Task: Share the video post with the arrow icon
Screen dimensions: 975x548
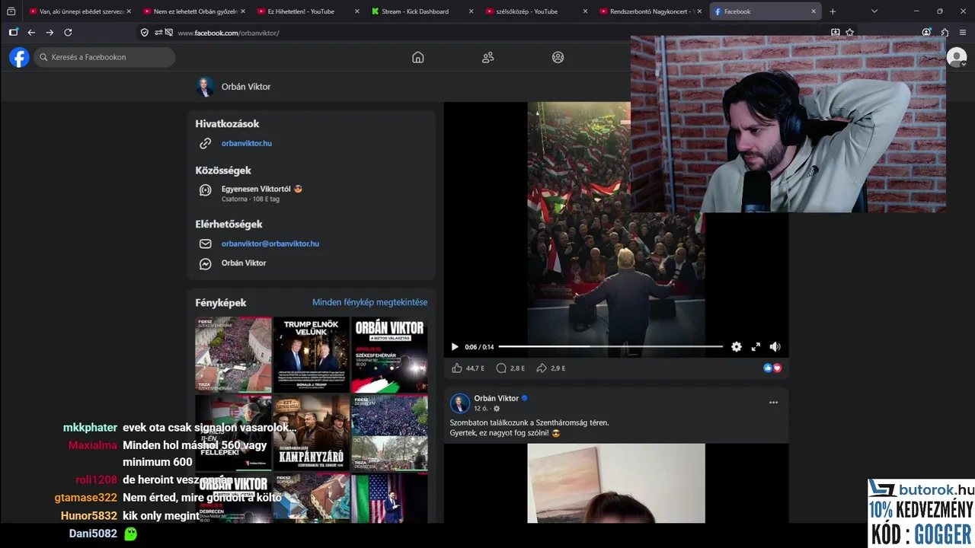Action: point(542,368)
